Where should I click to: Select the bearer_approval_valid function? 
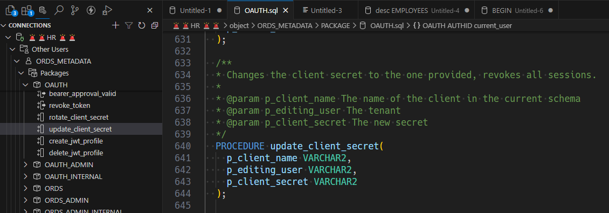[x=83, y=94]
